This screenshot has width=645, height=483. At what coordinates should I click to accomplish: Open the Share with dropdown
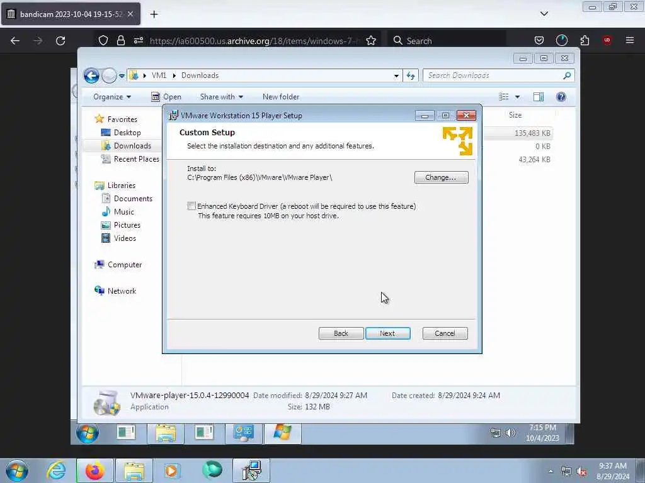(221, 97)
